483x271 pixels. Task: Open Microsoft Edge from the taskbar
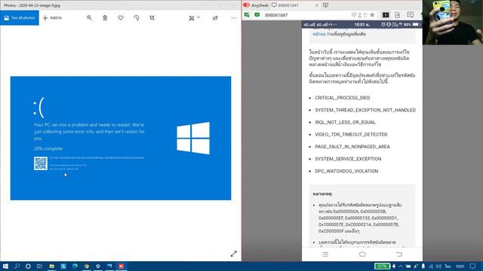75,266
